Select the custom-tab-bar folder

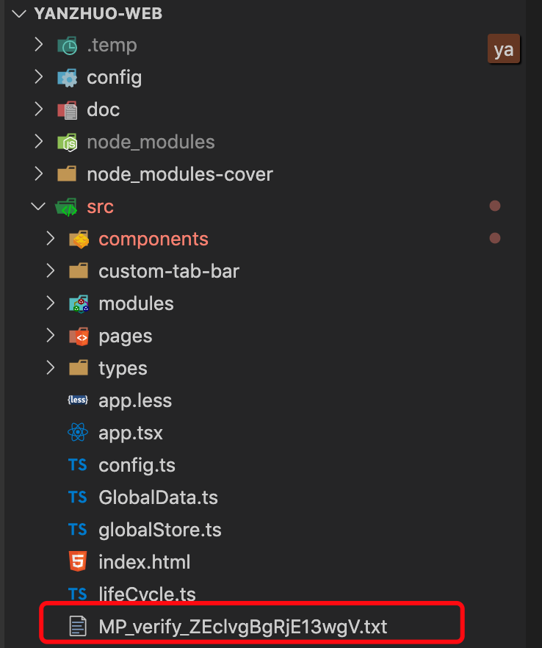[169, 272]
